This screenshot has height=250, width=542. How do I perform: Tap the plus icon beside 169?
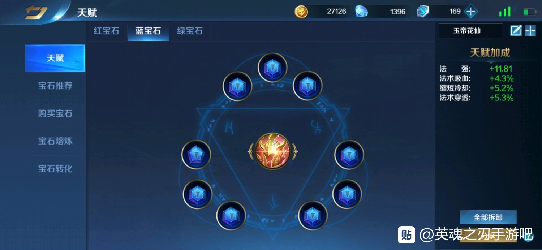click(x=470, y=12)
